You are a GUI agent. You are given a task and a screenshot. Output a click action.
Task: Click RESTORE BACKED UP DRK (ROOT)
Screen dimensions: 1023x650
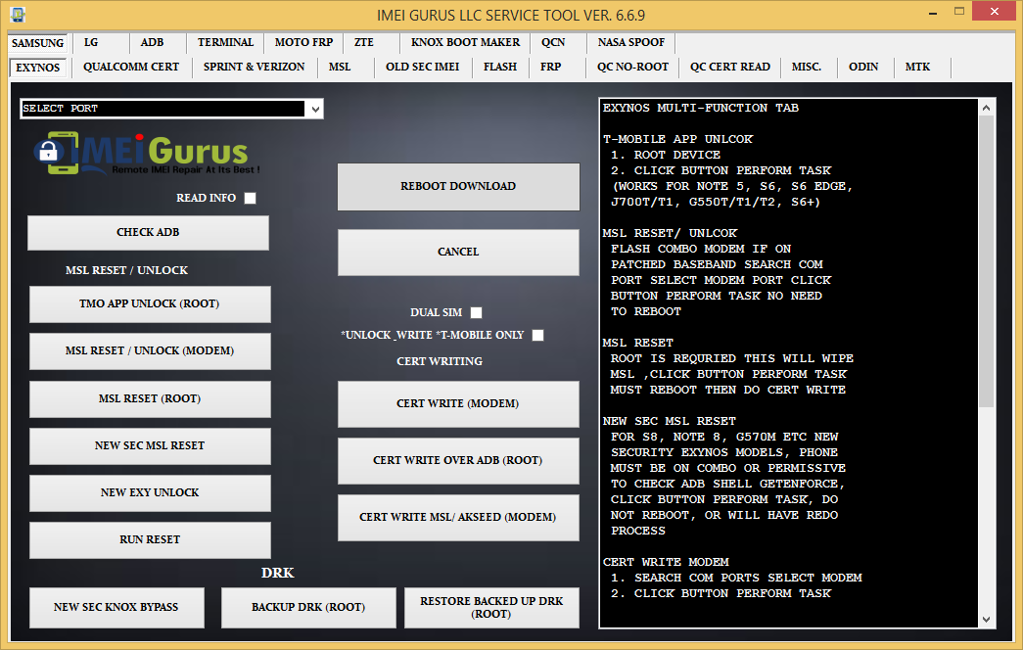491,608
